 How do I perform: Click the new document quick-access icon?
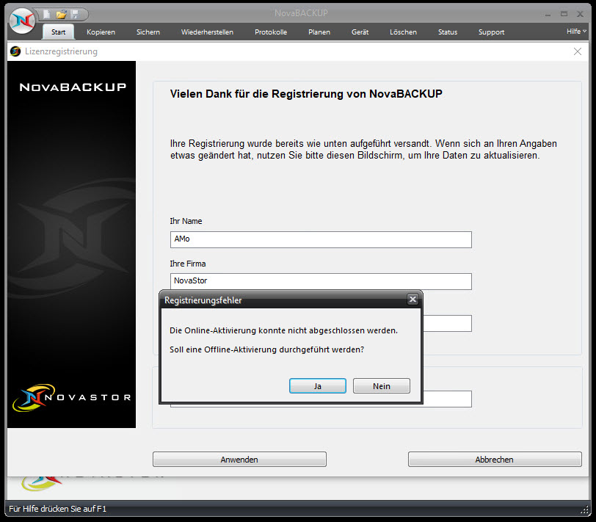47,14
